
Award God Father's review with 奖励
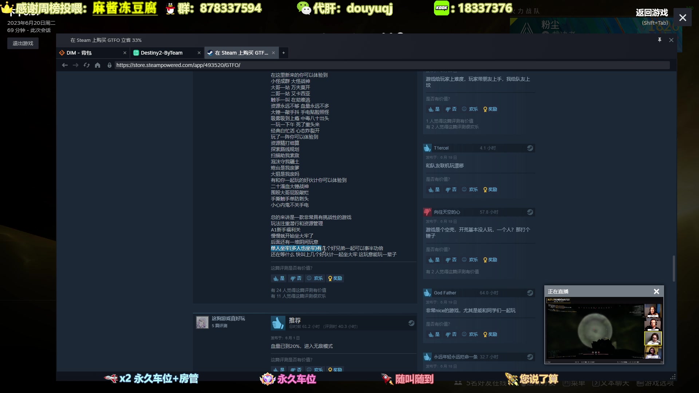click(490, 334)
